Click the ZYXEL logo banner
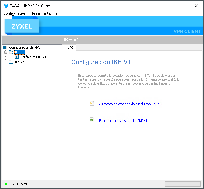The width and height of the screenshot is (204, 189). (22, 26)
